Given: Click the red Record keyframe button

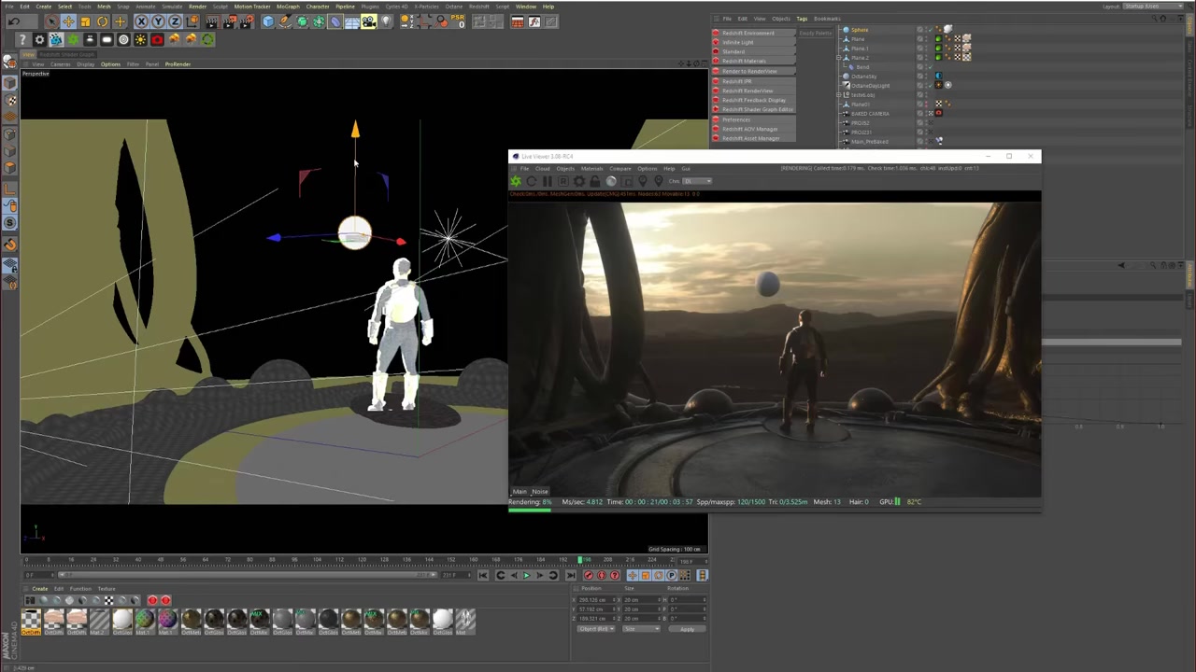Looking at the screenshot, I should (x=589, y=576).
